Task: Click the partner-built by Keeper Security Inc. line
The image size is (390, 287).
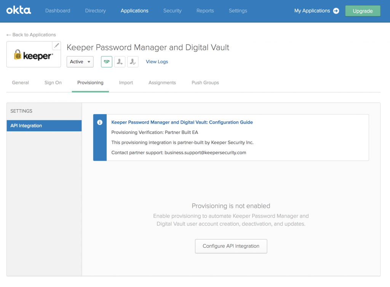Action: pos(182,142)
